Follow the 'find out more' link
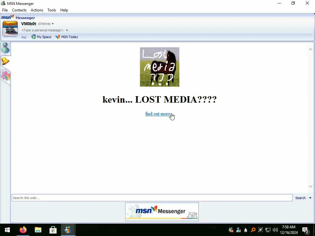Viewport: 315px width, 236px height. [x=158, y=114]
